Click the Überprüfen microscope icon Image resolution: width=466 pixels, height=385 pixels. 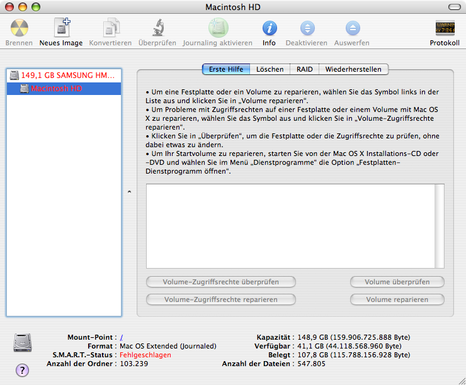click(159, 28)
